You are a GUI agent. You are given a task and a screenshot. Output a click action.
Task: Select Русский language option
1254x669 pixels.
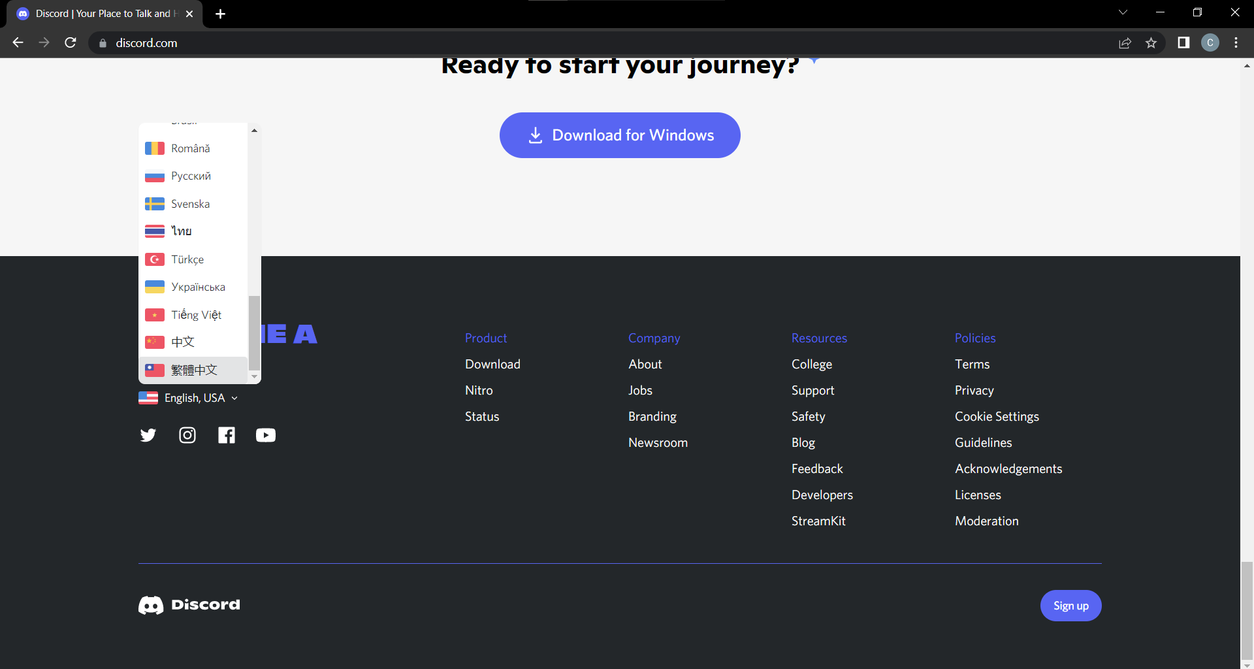tap(193, 176)
